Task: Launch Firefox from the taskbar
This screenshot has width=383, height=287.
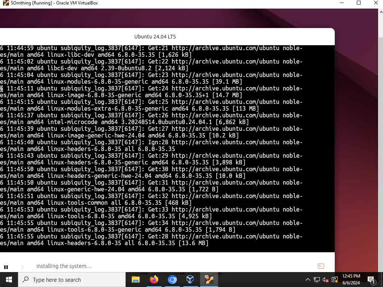Action: 154,280
